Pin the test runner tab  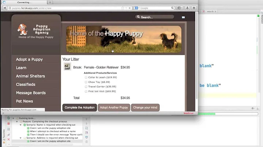8,135
